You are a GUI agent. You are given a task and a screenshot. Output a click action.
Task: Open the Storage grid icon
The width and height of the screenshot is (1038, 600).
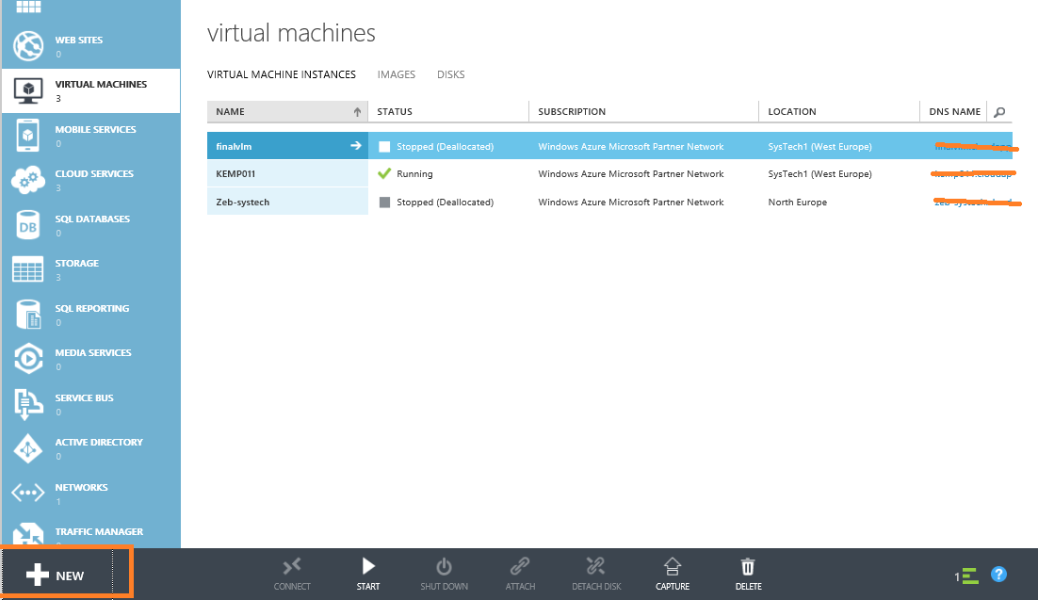28,269
